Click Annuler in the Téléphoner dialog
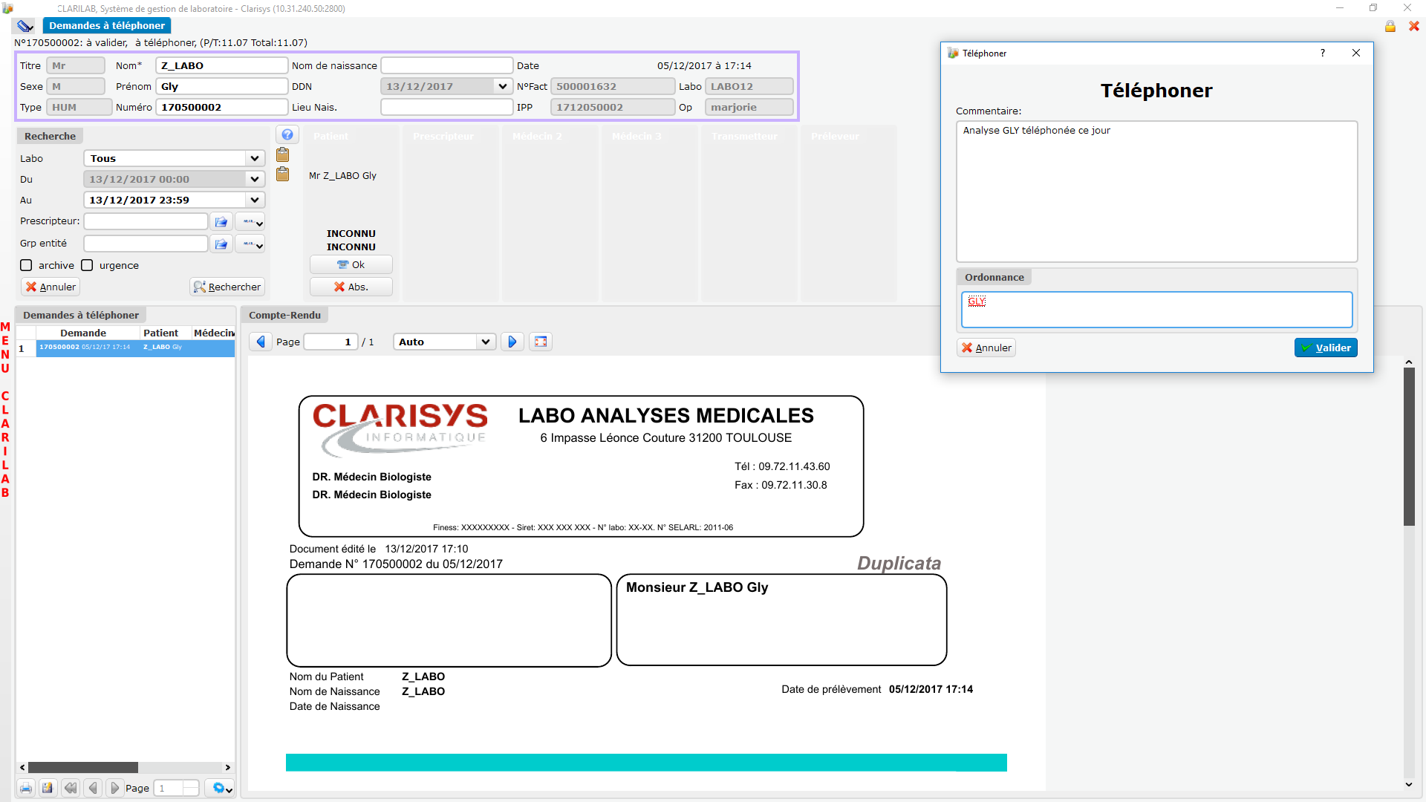1426x802 pixels. 986,348
